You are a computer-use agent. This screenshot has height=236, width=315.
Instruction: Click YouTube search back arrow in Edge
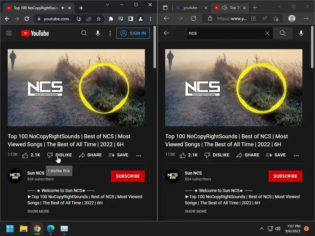166,33
